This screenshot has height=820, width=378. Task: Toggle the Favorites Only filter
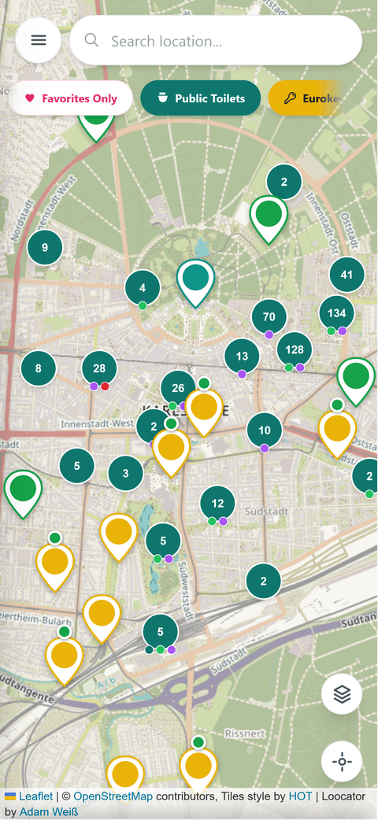[71, 98]
